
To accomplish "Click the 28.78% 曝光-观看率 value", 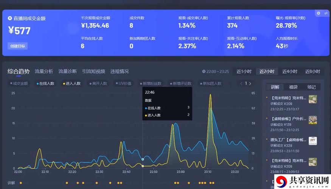I will (x=286, y=26).
